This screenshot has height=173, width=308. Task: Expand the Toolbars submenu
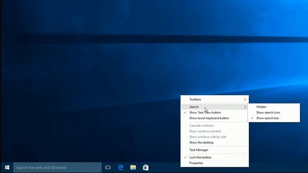(215, 99)
